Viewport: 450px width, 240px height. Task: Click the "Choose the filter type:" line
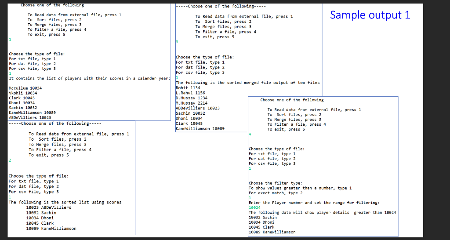coord(276,183)
